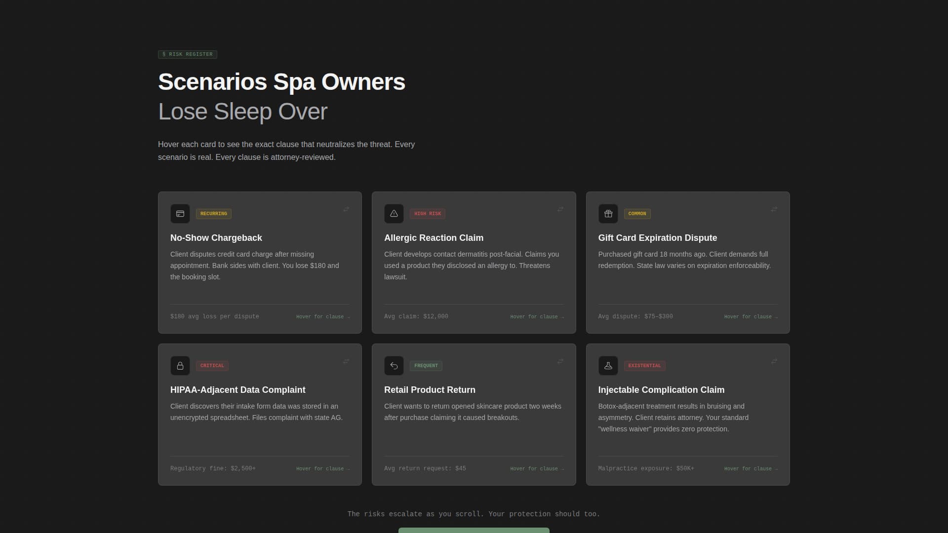Click '$180 avg loss per dispute' text
The height and width of the screenshot is (533, 948).
coord(215,316)
